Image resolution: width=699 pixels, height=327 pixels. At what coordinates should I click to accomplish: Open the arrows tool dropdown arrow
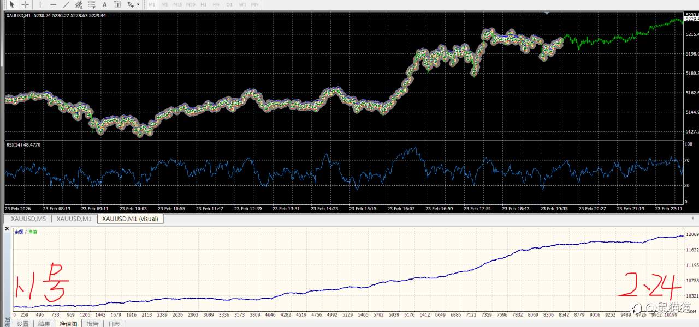click(138, 4)
